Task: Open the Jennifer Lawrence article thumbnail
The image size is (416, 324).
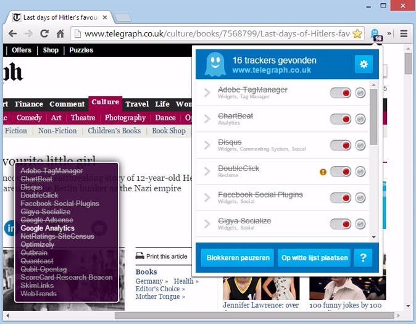Action: pyautogui.click(x=261, y=288)
